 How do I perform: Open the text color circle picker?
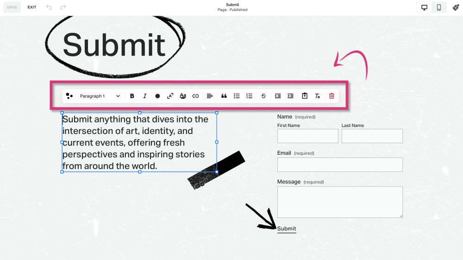[x=157, y=96]
